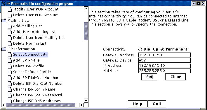Maximize the Rainmails configuration window
This screenshot has width=207, height=110.
[x=198, y=3]
